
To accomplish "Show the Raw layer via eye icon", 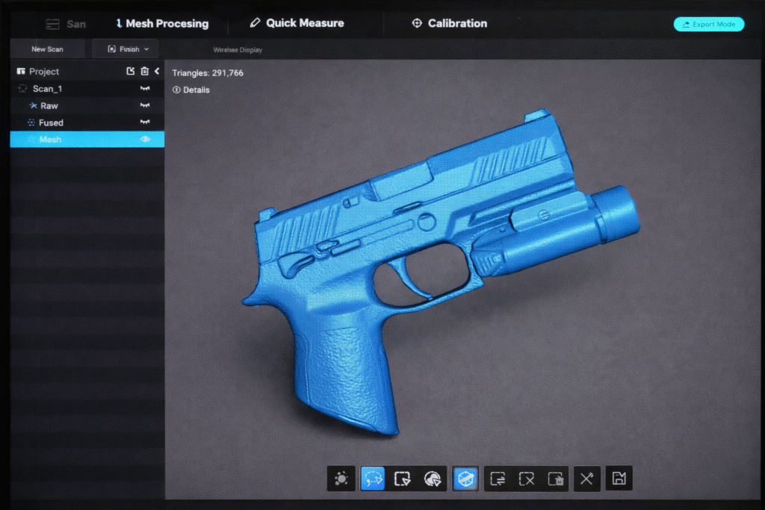I will pos(145,106).
